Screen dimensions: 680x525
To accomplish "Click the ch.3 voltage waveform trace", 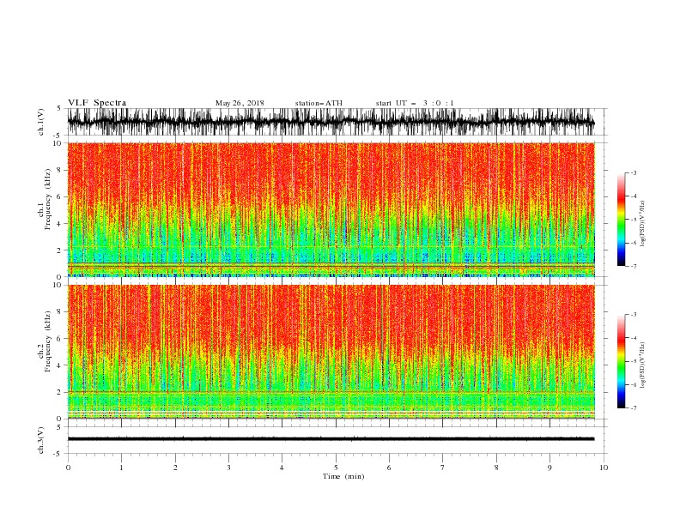I will point(331,439).
